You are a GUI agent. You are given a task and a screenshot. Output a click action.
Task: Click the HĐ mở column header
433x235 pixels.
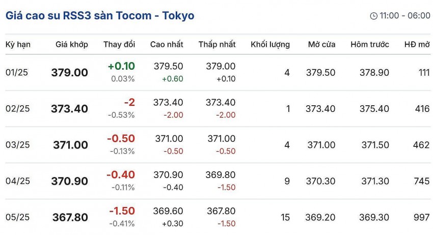point(417,45)
